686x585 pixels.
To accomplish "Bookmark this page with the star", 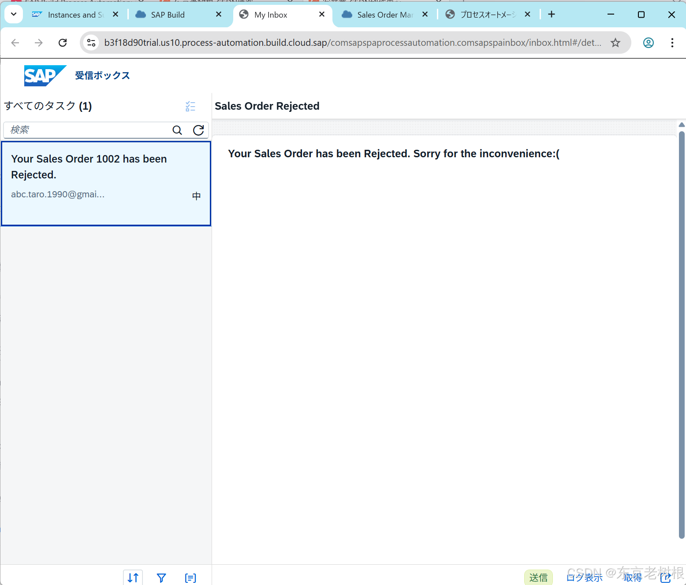I will (x=615, y=43).
